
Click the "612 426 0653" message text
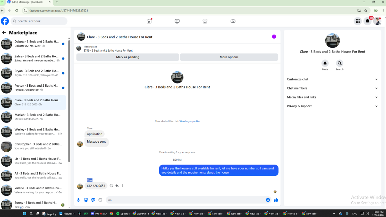click(x=96, y=186)
